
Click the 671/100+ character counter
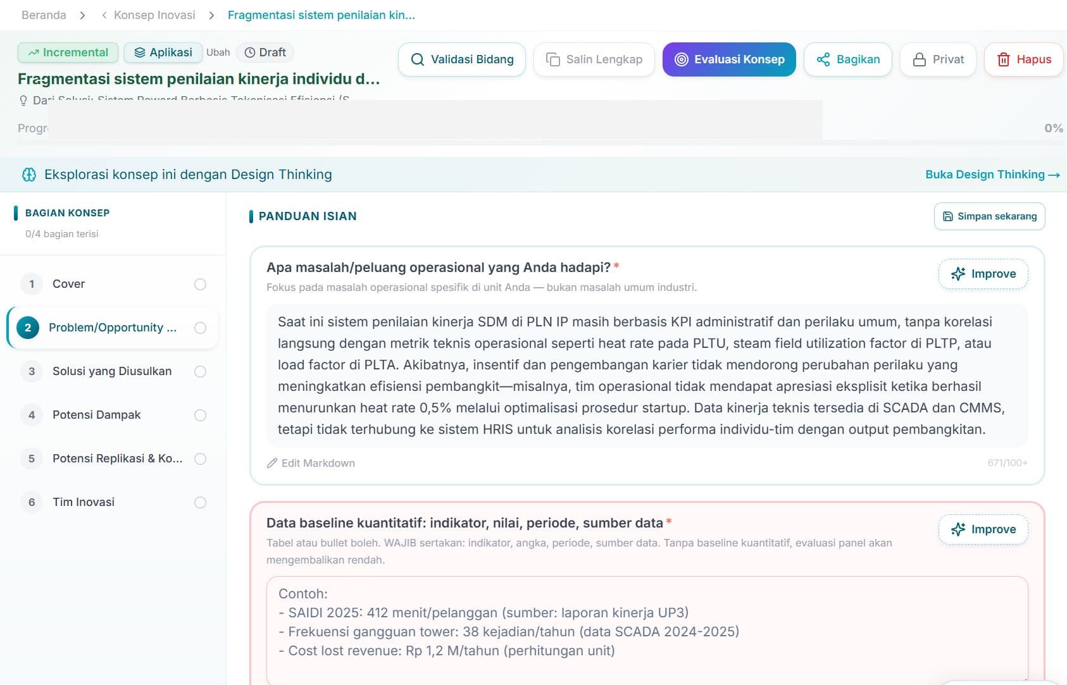pyautogui.click(x=1008, y=463)
